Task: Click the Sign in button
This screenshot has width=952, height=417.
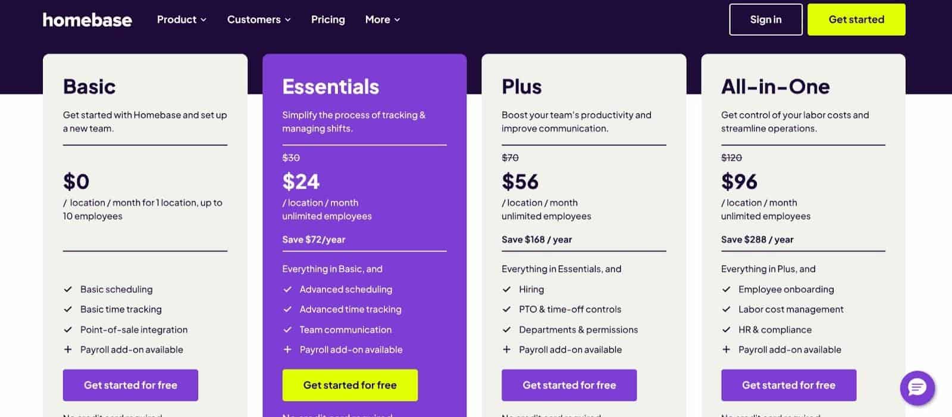Action: point(766,20)
